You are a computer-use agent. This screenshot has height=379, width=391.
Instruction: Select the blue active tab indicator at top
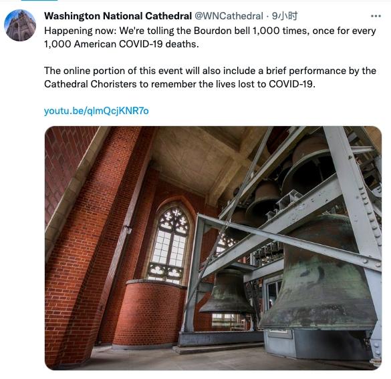pos(39,1)
